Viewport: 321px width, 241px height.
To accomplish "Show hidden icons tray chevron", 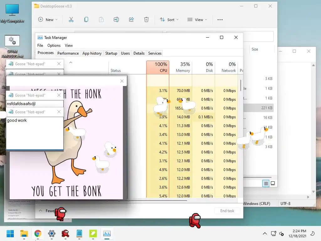I will 265,233.
